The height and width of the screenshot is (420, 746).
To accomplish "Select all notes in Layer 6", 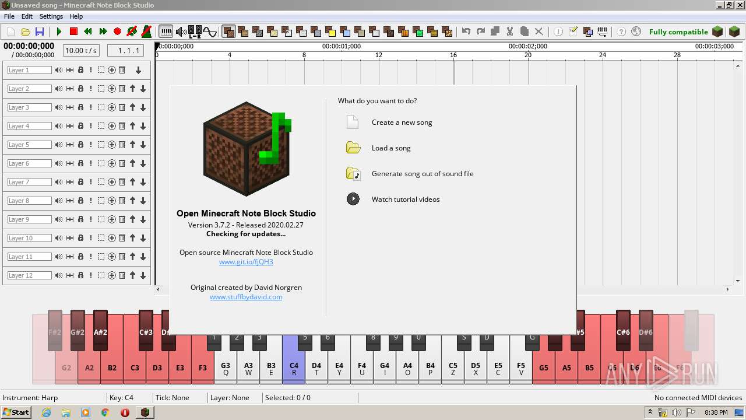I will [101, 163].
